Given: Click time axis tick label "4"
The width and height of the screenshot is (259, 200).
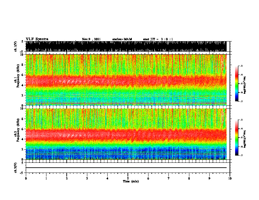Looking at the screenshot, I should [x=107, y=178].
